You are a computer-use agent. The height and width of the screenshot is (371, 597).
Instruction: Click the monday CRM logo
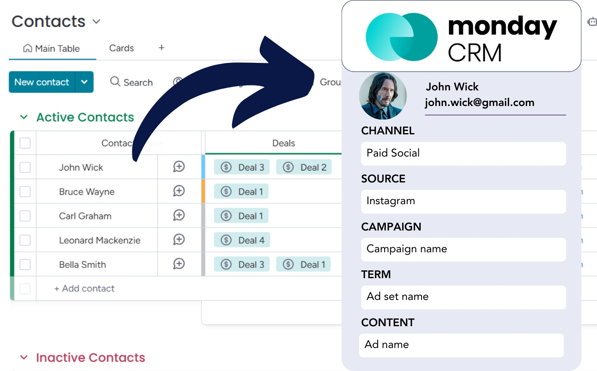(461, 37)
